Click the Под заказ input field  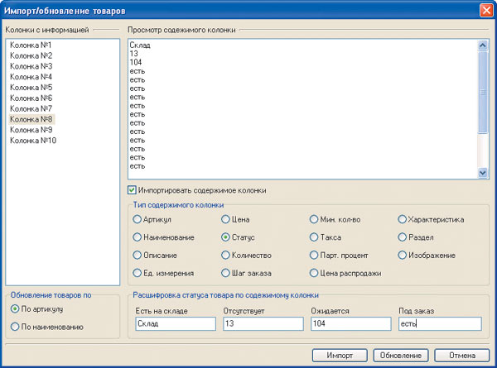[440, 323]
